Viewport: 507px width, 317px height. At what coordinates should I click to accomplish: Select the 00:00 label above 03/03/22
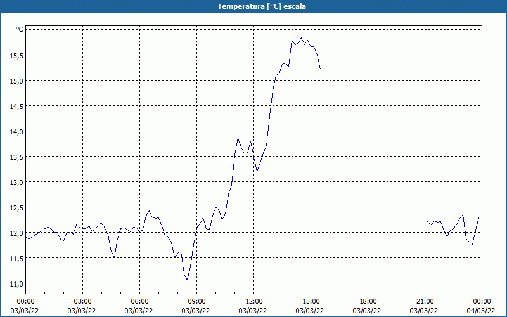[25, 302]
